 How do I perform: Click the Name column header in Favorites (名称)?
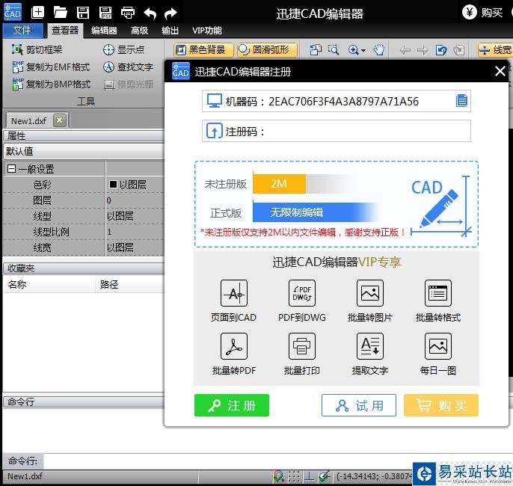coord(49,284)
